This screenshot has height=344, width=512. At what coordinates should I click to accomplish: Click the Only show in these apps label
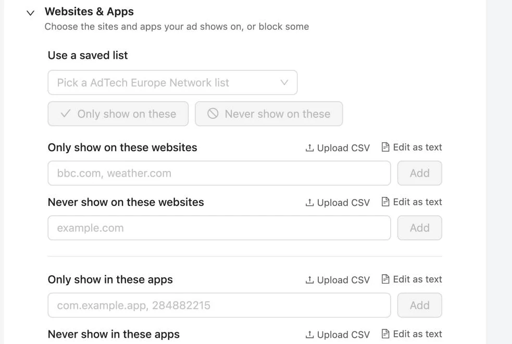pos(110,280)
